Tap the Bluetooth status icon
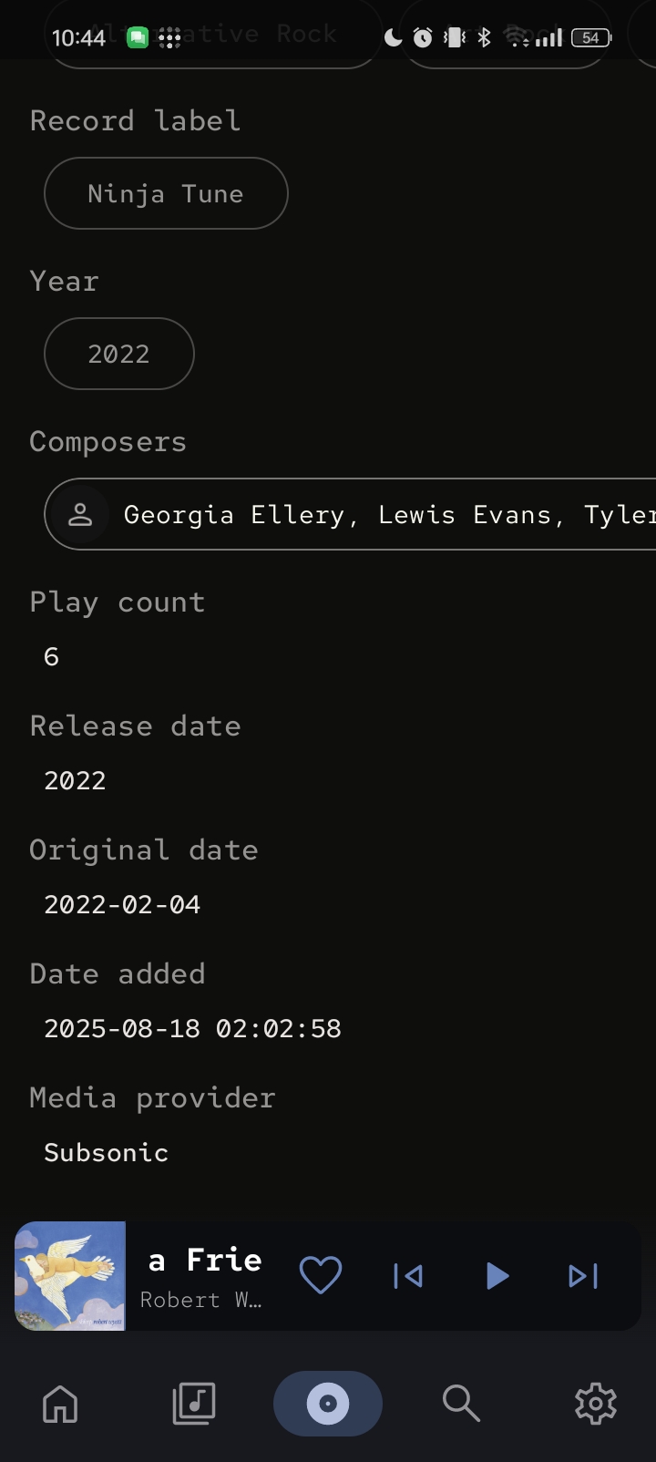The height and width of the screenshot is (1462, 656). point(485,37)
